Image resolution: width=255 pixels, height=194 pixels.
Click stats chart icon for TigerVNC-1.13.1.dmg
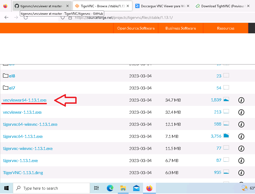coord(226,172)
